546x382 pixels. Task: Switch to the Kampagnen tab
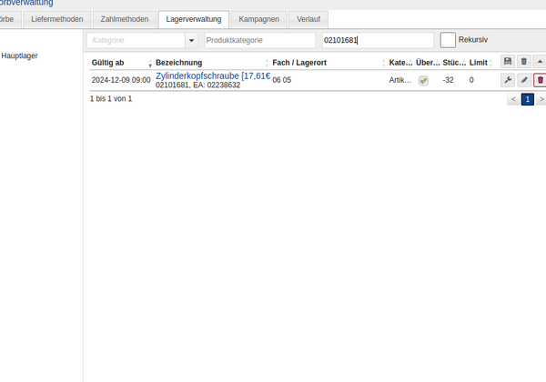[x=258, y=19]
